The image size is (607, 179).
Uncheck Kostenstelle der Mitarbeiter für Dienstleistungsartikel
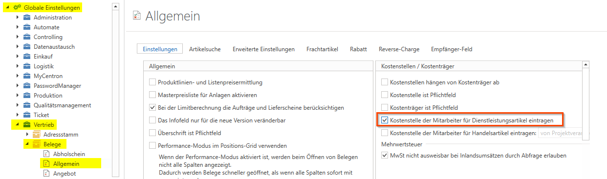(385, 120)
